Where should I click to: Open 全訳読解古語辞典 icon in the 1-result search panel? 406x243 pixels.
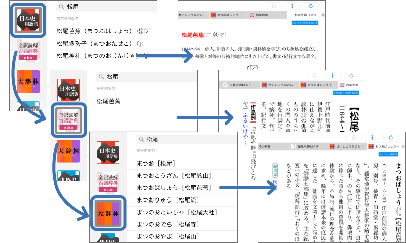(x=69, y=120)
